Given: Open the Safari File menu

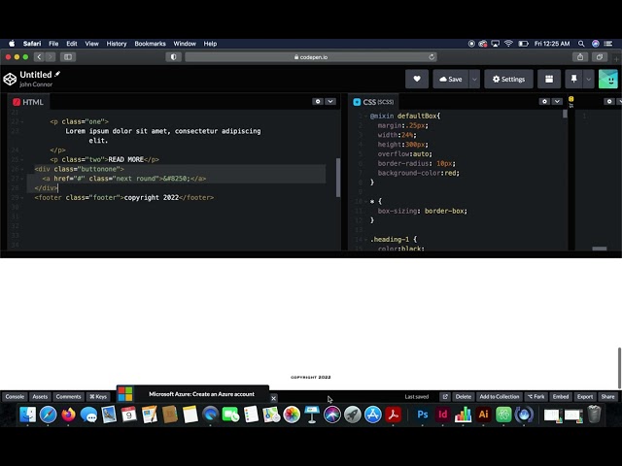Looking at the screenshot, I should (x=53, y=44).
